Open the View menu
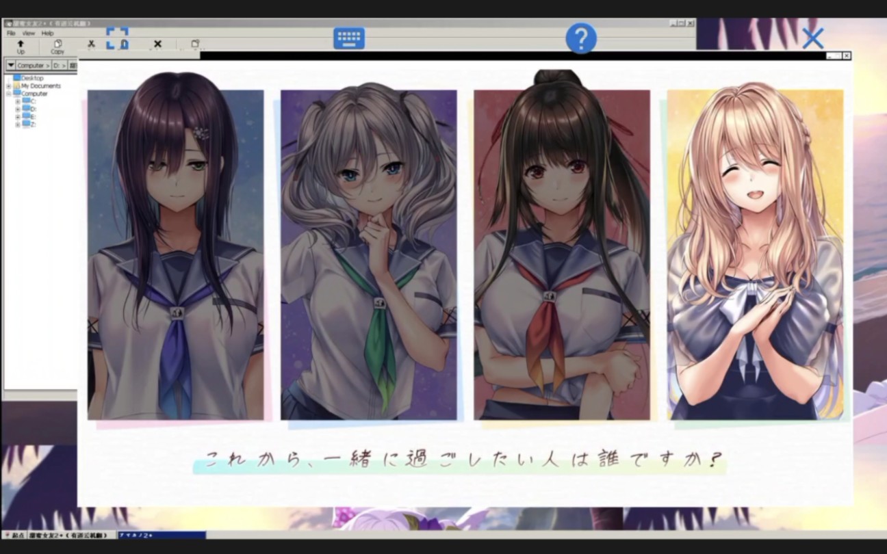The image size is (887, 554). [x=29, y=33]
